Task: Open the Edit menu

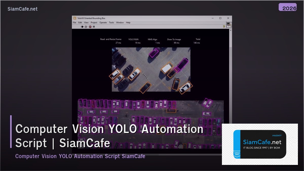Action: [80, 23]
